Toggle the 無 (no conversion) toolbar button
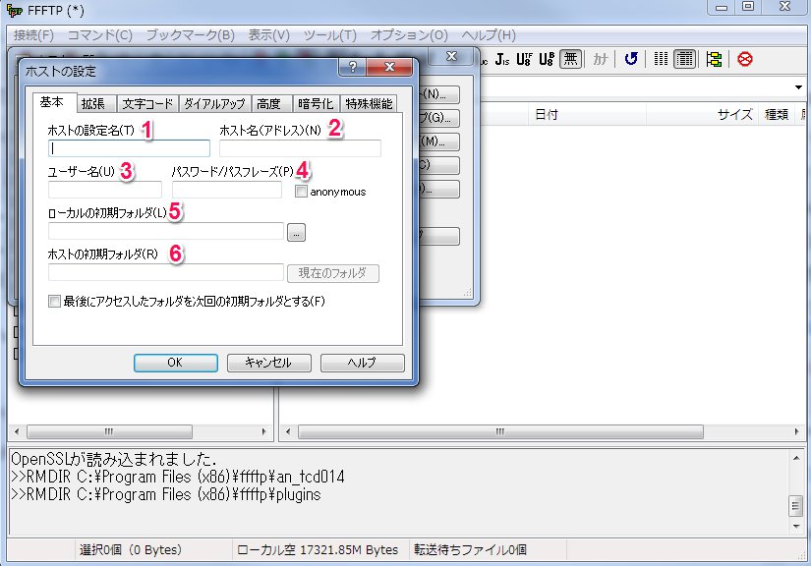 tap(570, 59)
